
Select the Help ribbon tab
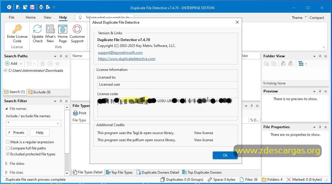tap(63, 17)
